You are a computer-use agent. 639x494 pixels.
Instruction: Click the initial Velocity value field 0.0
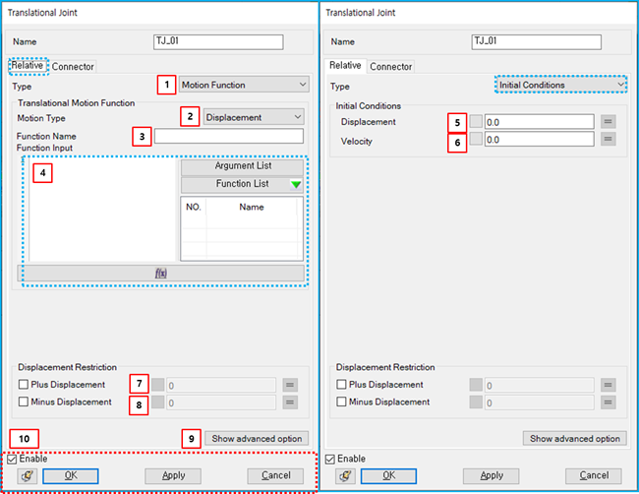pyautogui.click(x=540, y=140)
